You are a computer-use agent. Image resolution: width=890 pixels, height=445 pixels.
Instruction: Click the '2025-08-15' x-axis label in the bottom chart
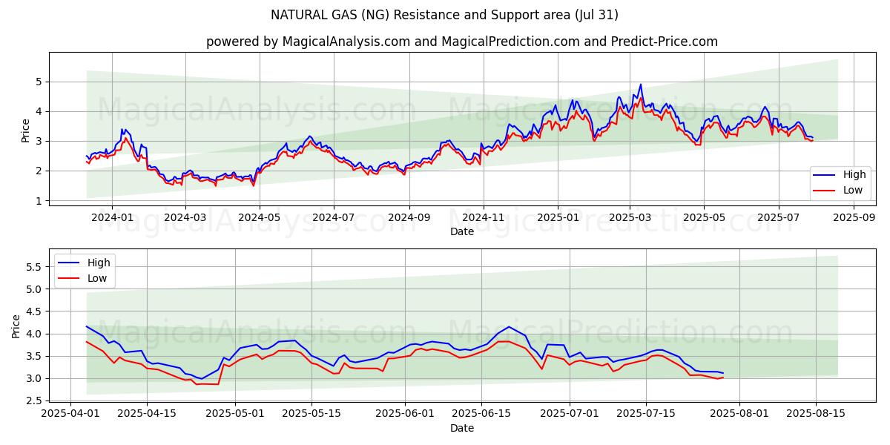click(x=815, y=415)
